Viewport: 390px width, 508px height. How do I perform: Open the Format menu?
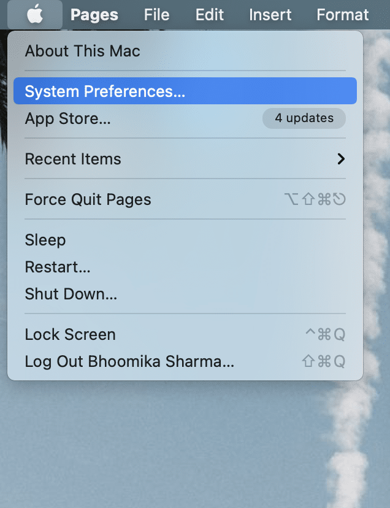pyautogui.click(x=342, y=15)
